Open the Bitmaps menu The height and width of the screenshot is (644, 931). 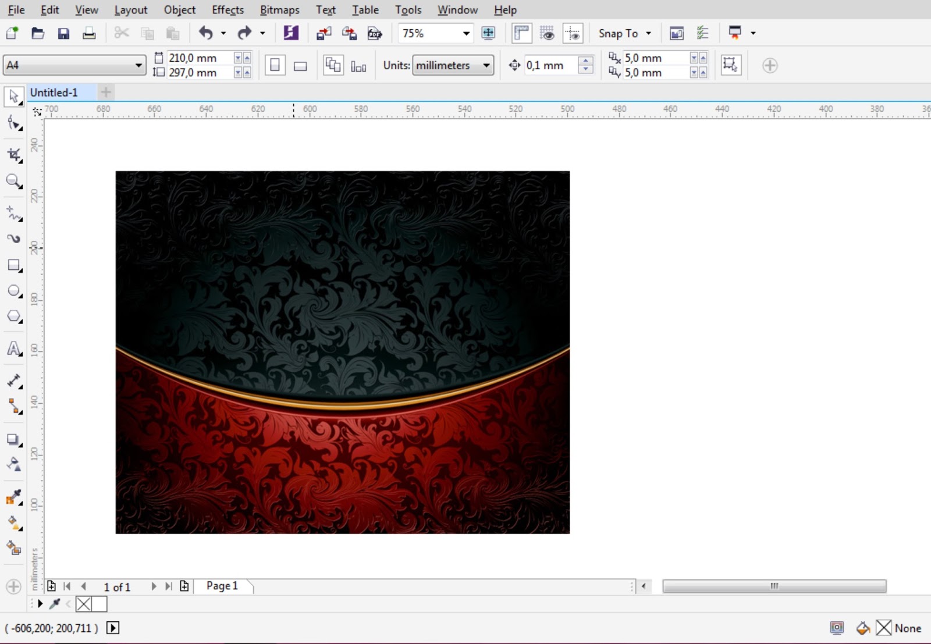[x=279, y=10]
